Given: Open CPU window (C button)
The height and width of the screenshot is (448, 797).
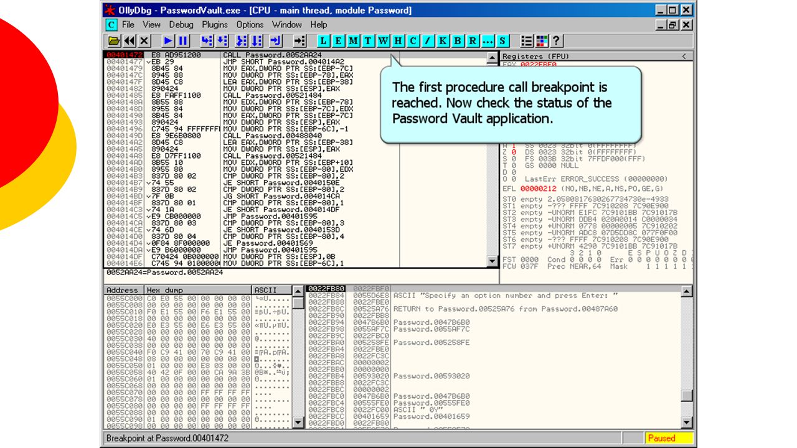Looking at the screenshot, I should tap(413, 40).
